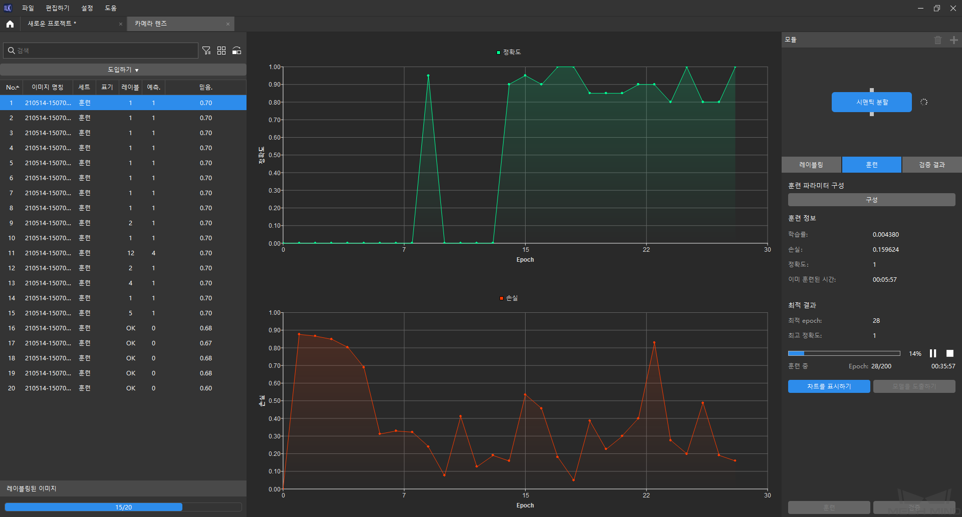962x517 pixels.
Task: Click the bottom 훈련 button
Action: (829, 507)
